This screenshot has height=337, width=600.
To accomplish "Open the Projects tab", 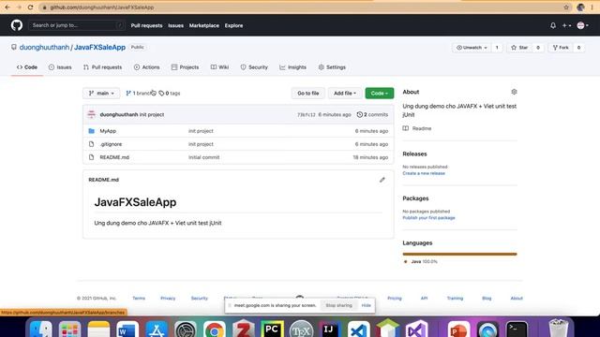I will (x=185, y=67).
